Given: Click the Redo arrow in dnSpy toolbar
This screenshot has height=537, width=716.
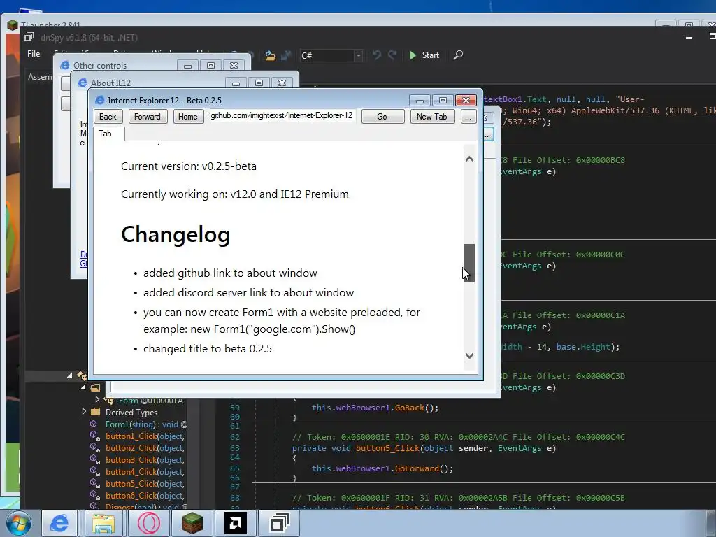Looking at the screenshot, I should pos(392,55).
